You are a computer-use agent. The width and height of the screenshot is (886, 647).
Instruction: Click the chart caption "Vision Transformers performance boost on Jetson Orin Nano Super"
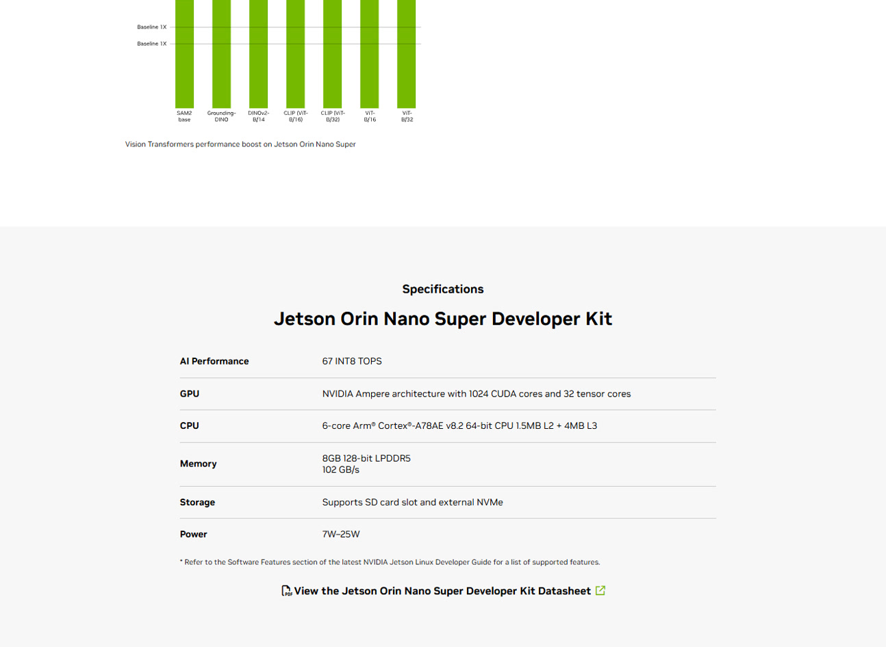pos(240,144)
